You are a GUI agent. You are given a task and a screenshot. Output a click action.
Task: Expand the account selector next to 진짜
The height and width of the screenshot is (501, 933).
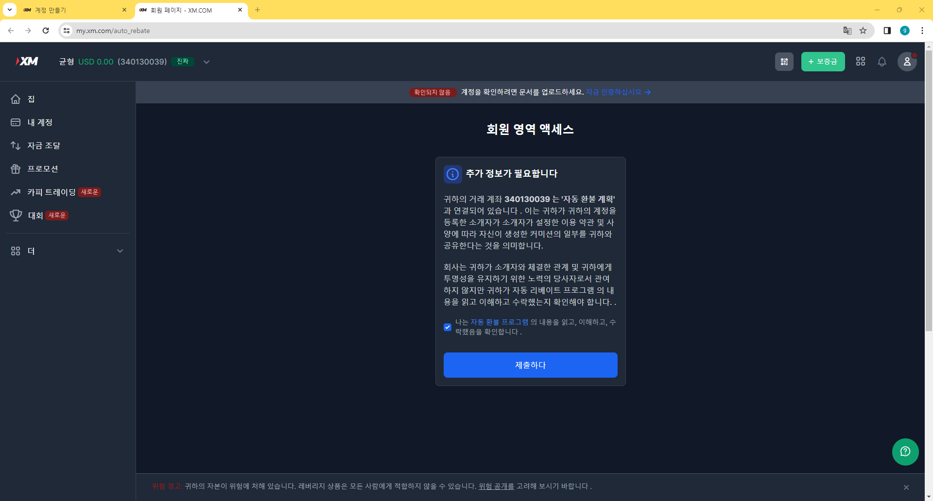pos(206,62)
